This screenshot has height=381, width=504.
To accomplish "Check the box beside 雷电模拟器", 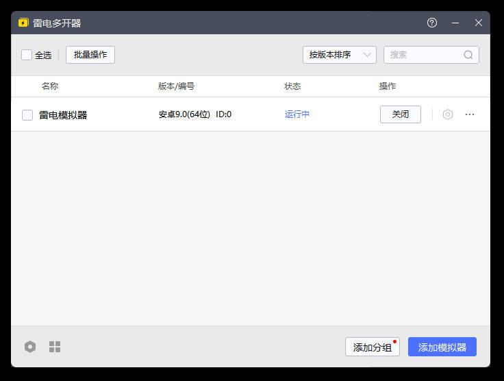I will 27,115.
